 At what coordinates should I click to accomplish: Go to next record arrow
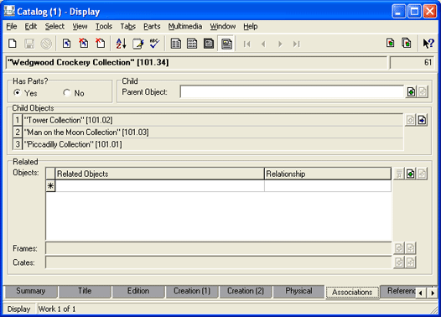(x=280, y=44)
